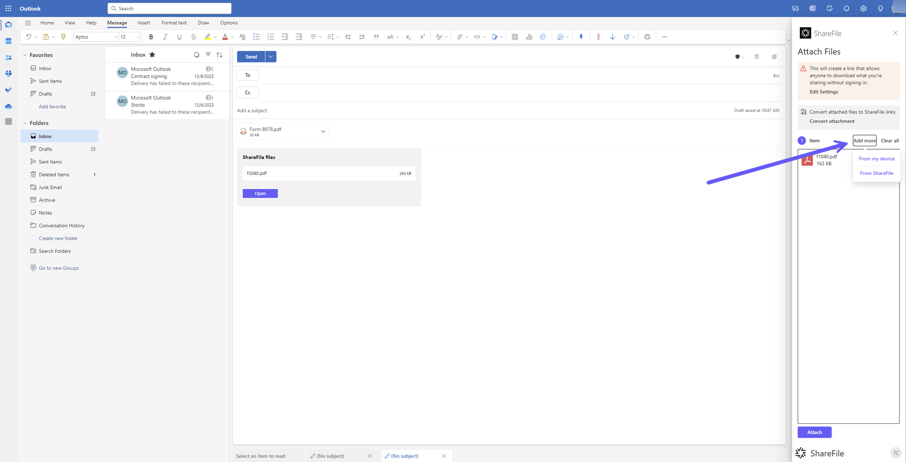Open the Contract signing email
The image size is (906, 462).
coord(167,76)
